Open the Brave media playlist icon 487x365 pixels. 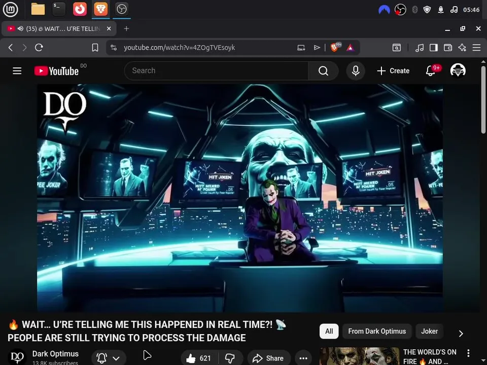pos(420,48)
